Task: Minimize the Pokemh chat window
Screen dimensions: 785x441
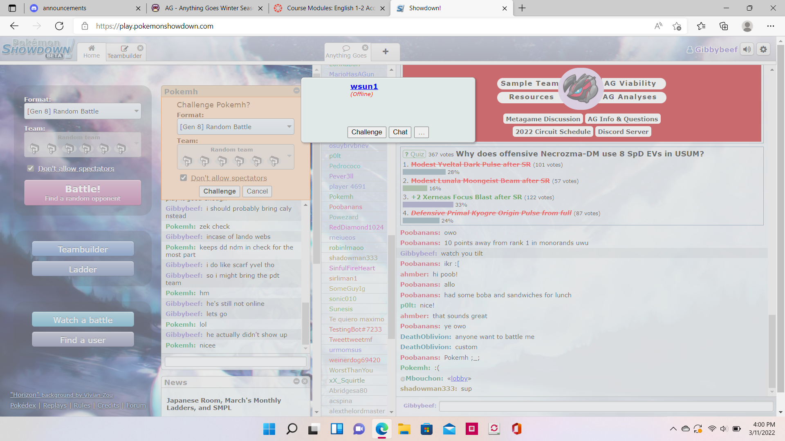Action: click(x=296, y=91)
